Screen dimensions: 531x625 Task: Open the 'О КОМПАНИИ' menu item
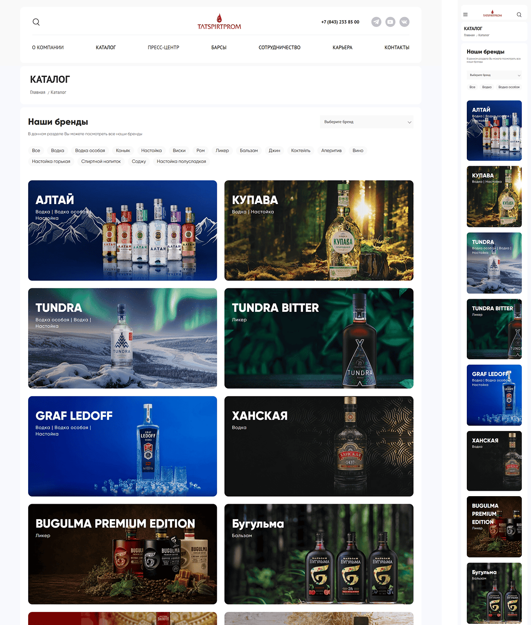tap(48, 47)
